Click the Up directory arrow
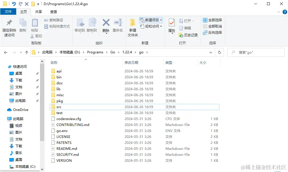Image resolution: width=288 pixels, height=172 pixels. (x=27, y=53)
